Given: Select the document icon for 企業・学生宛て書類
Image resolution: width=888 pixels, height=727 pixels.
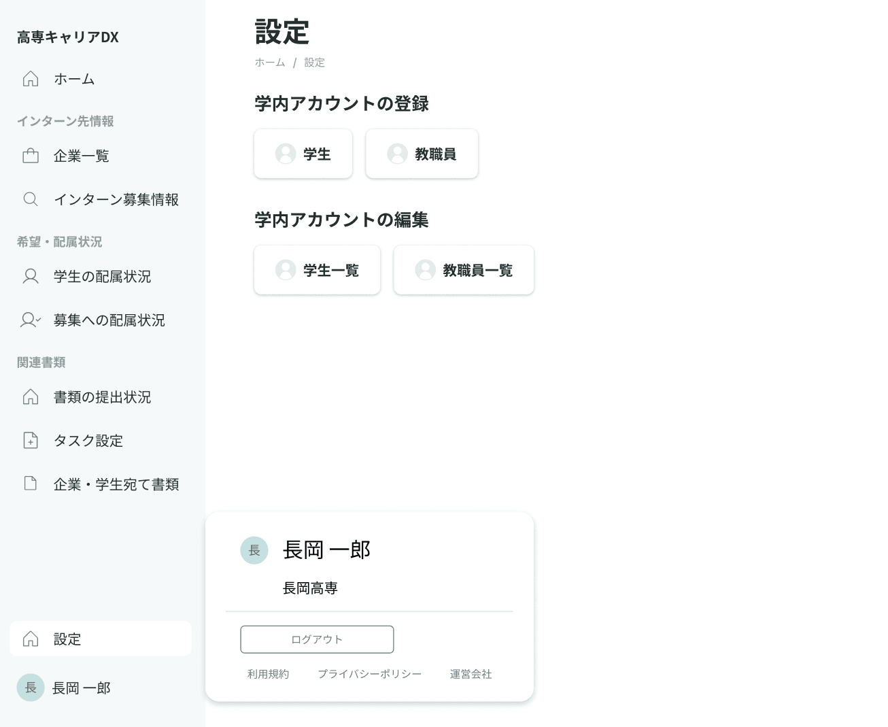Looking at the screenshot, I should tap(31, 483).
